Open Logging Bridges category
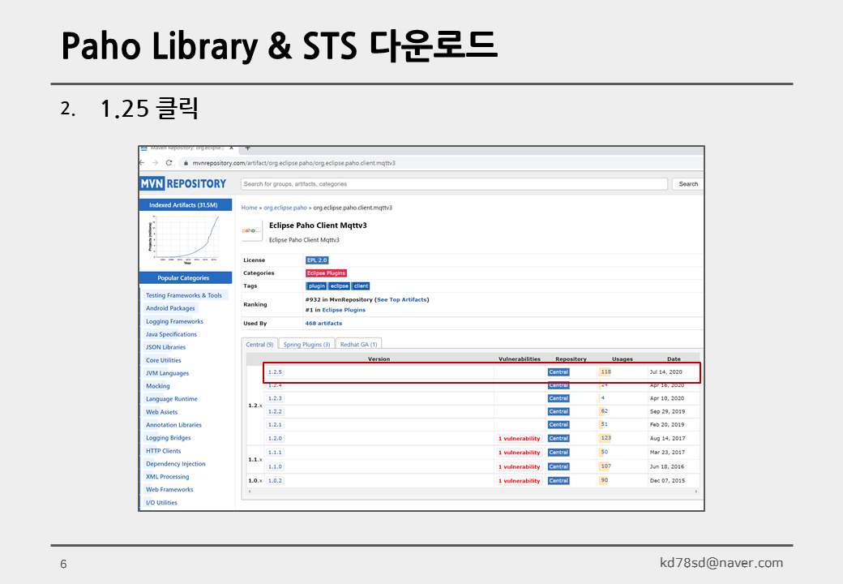The height and width of the screenshot is (584, 843). click(x=169, y=438)
